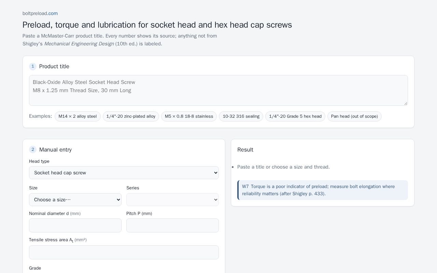Focus the Product title text area
This screenshot has width=437, height=273.
(218, 90)
